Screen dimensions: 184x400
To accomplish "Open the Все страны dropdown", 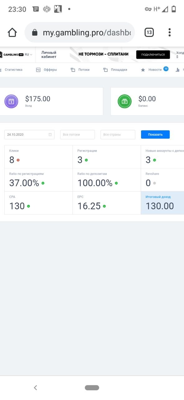I will pyautogui.click(x=118, y=134).
